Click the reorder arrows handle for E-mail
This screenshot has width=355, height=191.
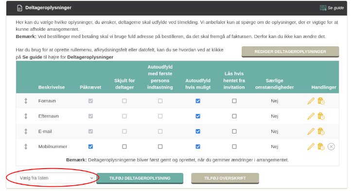tap(26, 132)
